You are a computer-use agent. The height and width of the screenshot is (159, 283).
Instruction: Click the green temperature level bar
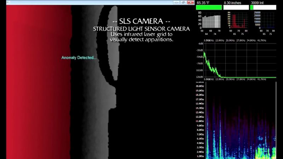[209, 7]
